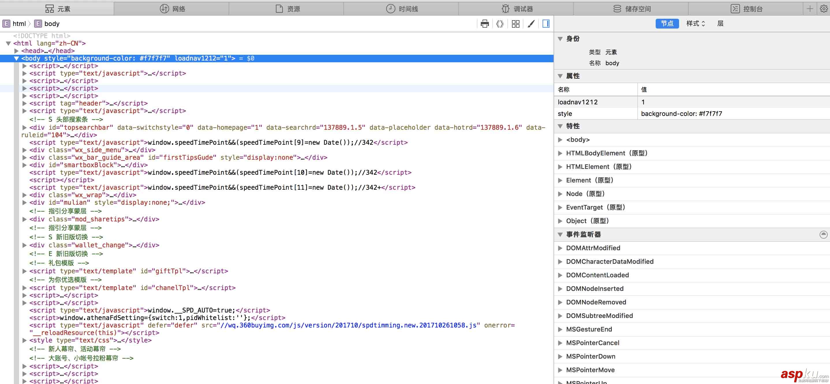Open the 调试器 debugger tab
Image resolution: width=830 pixels, height=384 pixels.
[x=517, y=9]
